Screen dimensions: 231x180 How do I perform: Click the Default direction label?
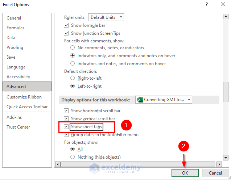pyautogui.click(x=81, y=71)
